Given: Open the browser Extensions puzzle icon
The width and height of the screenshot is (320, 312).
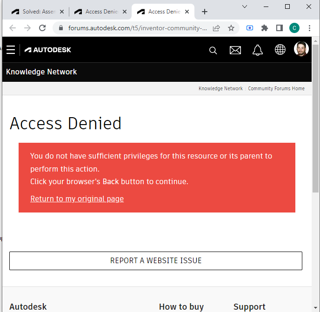Looking at the screenshot, I should coord(265,28).
